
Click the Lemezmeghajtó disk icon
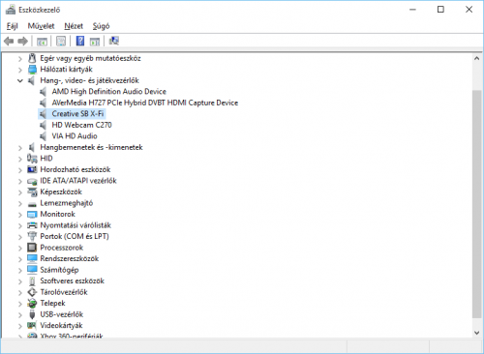coord(32,204)
